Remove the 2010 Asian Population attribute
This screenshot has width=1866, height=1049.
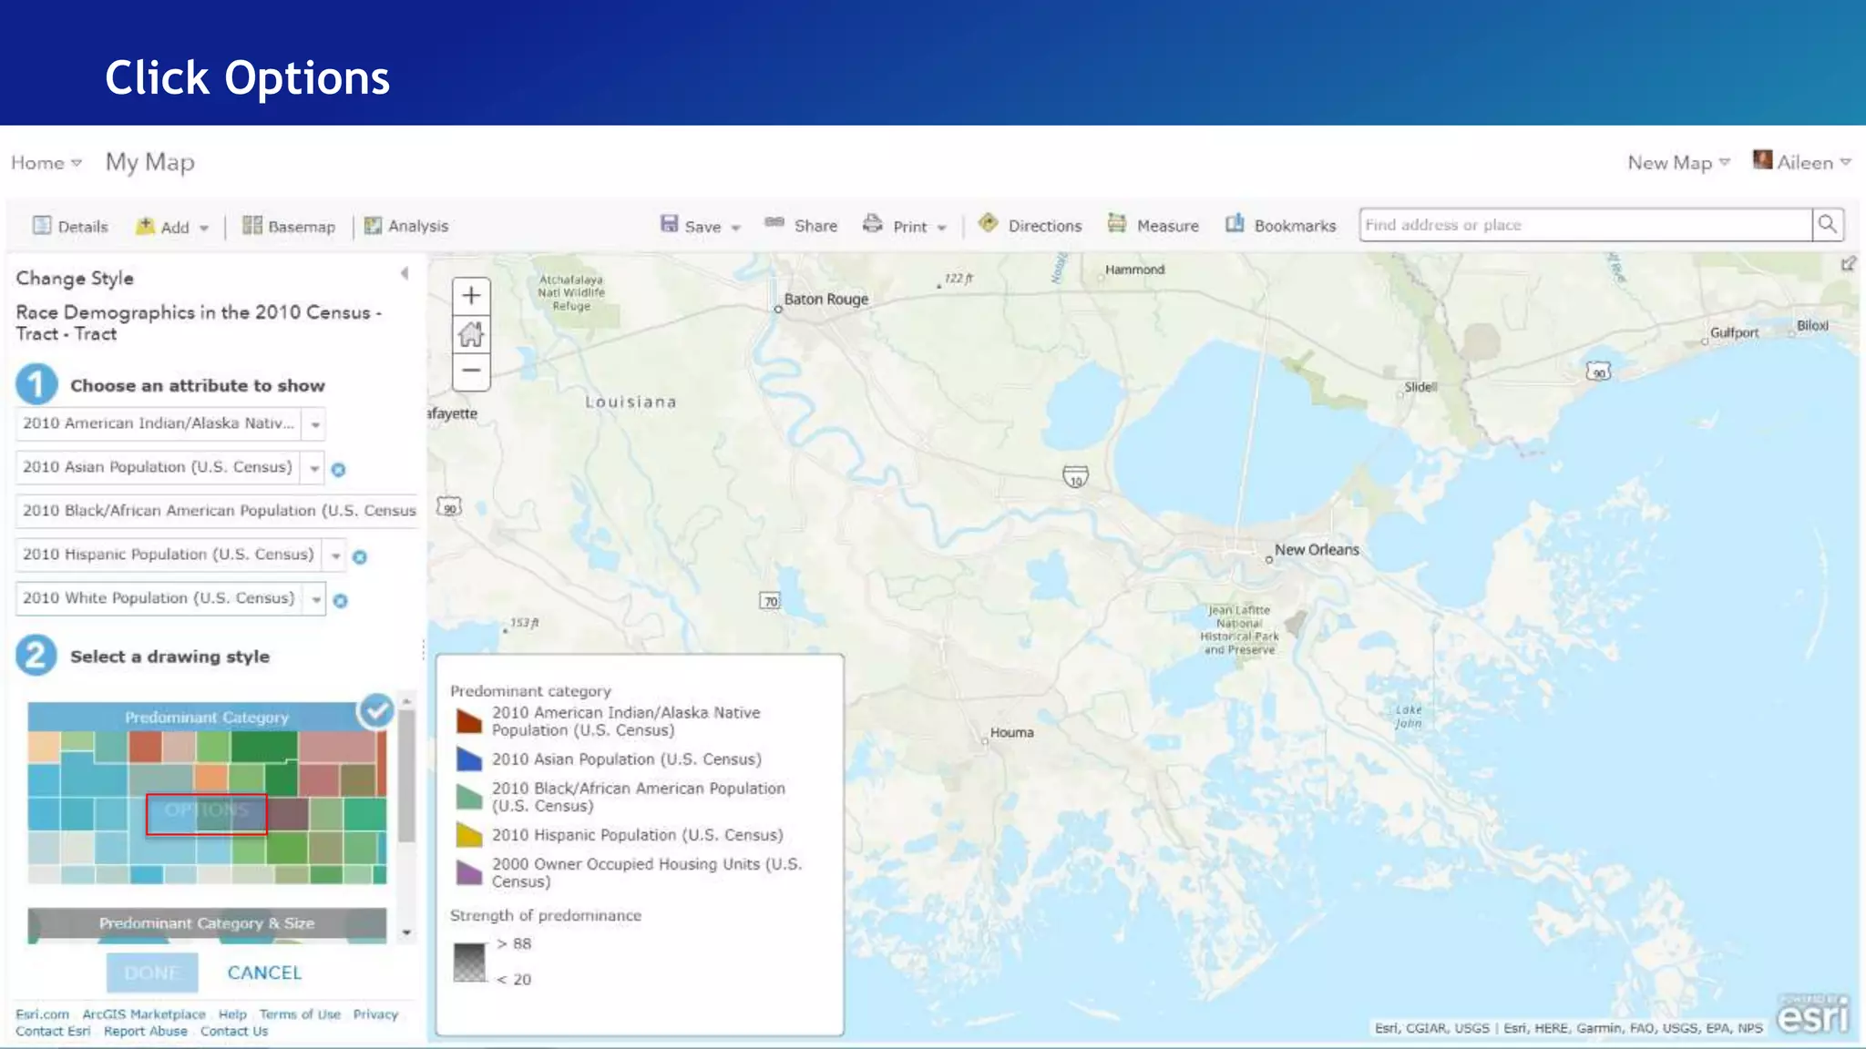(338, 470)
